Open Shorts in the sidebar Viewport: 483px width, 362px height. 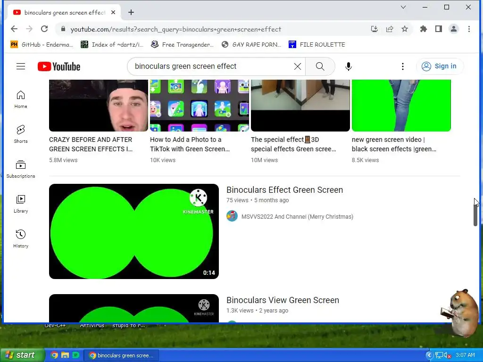click(x=21, y=134)
